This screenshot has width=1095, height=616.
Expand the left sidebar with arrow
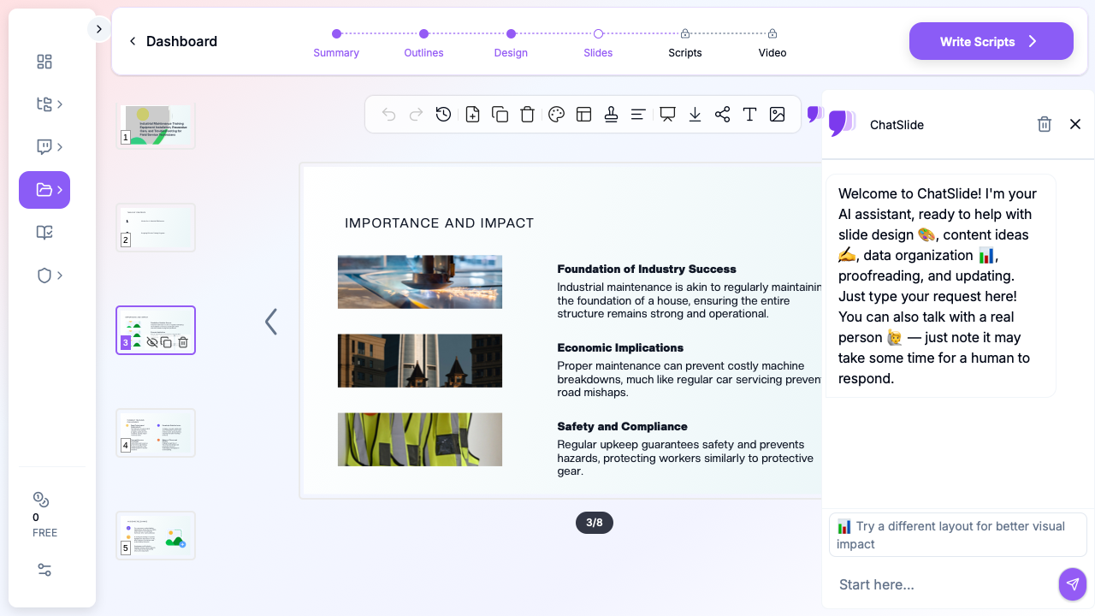(x=98, y=29)
